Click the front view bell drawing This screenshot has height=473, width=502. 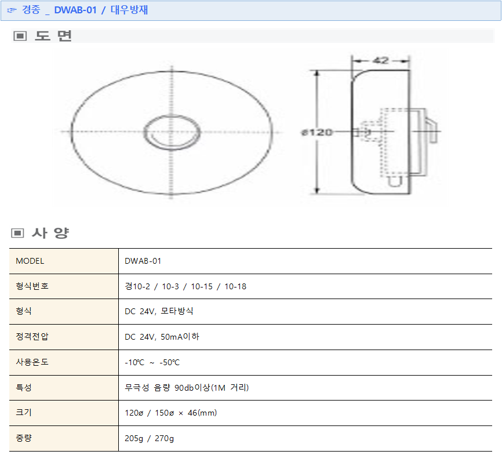click(x=171, y=132)
